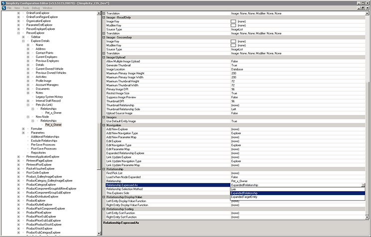Image resolution: width=371 pixels, height=237 pixels.
Task: Select the Pre-Save Processes tree item
Action: (43, 145)
